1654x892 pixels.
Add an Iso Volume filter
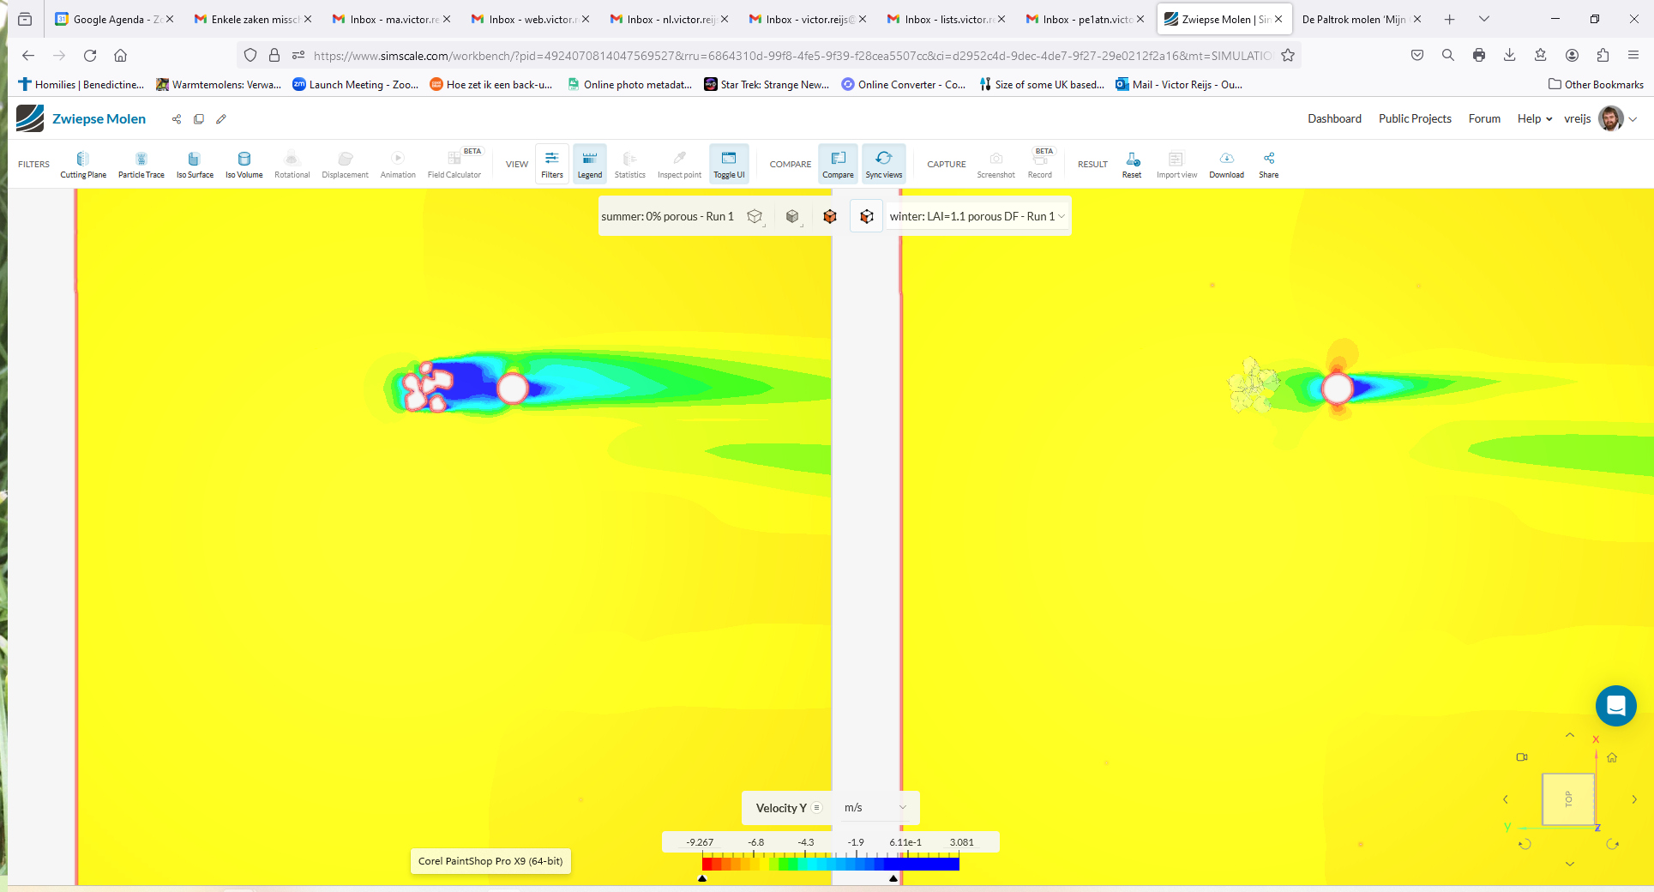[244, 163]
